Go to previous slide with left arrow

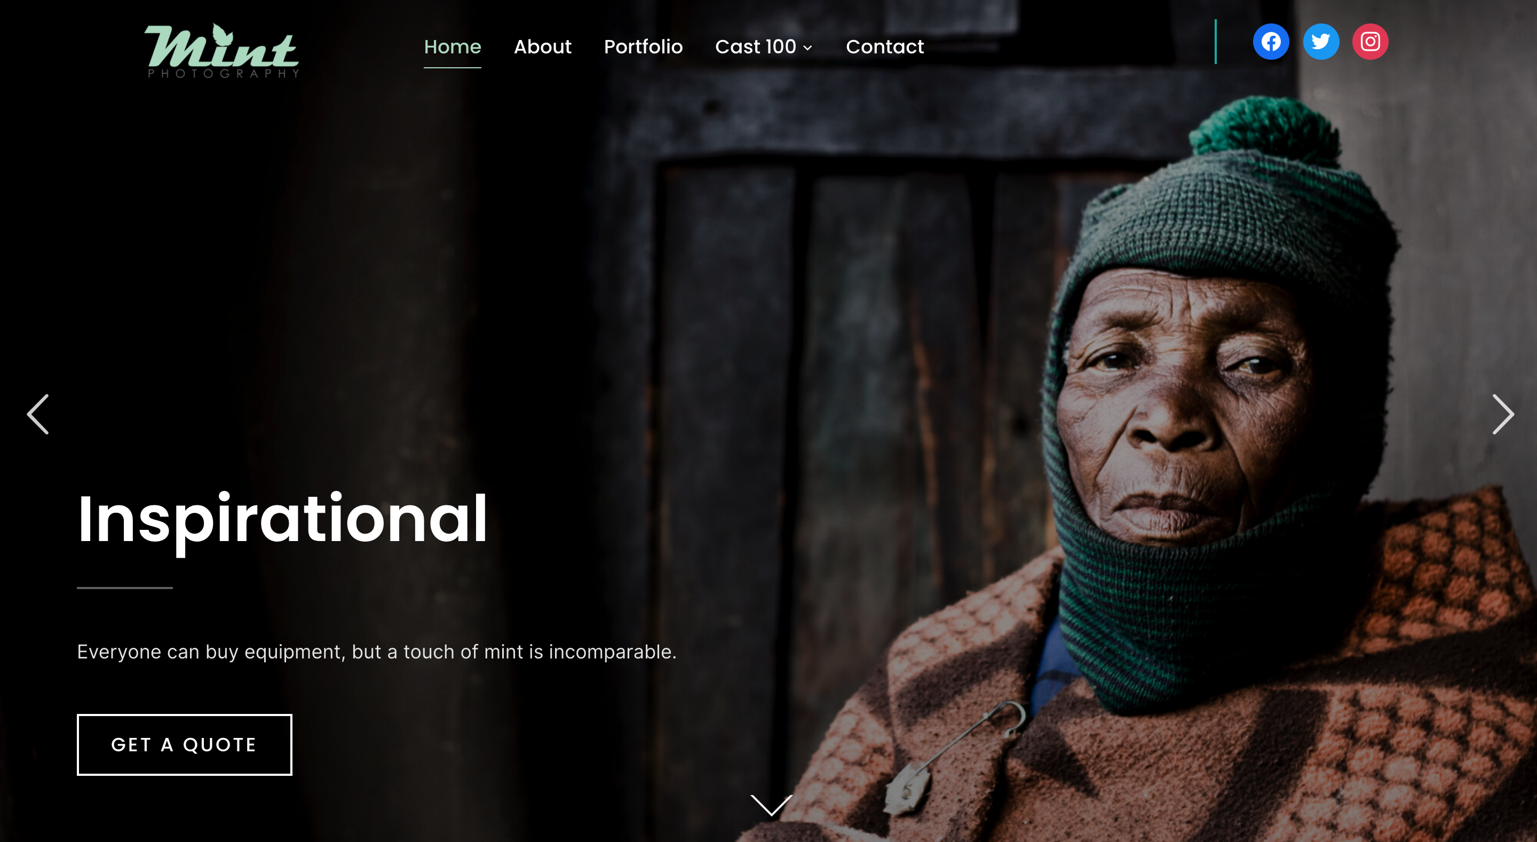tap(37, 414)
